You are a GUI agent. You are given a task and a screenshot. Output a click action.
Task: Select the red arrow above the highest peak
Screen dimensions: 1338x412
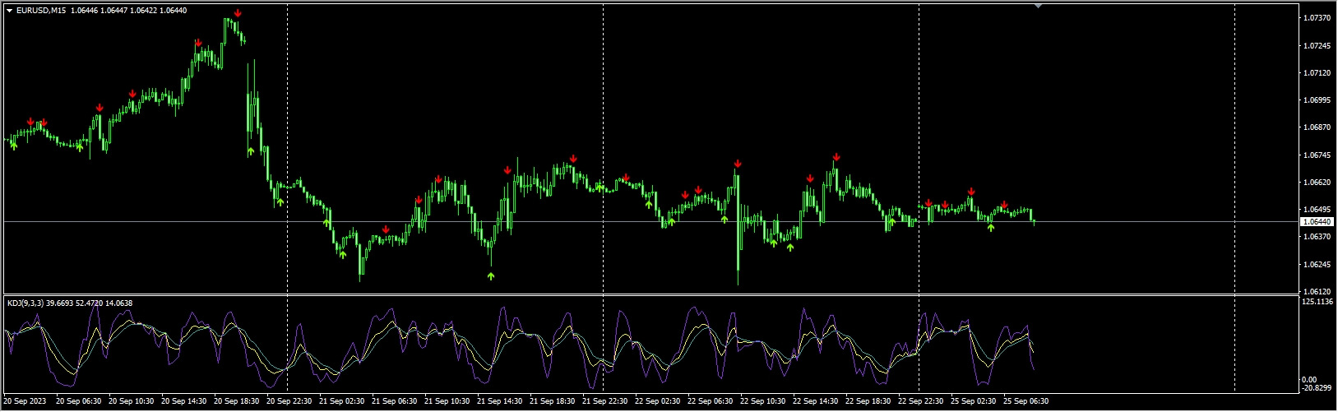pos(238,13)
